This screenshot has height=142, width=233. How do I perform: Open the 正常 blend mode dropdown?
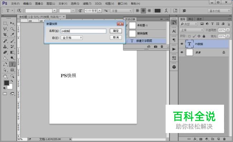[x=191, y=30]
